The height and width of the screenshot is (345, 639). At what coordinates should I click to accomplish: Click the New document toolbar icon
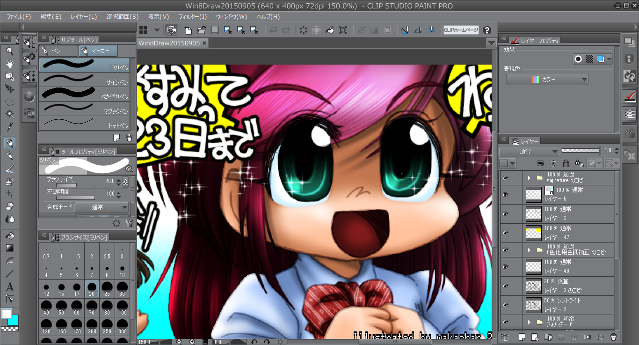tap(189, 30)
